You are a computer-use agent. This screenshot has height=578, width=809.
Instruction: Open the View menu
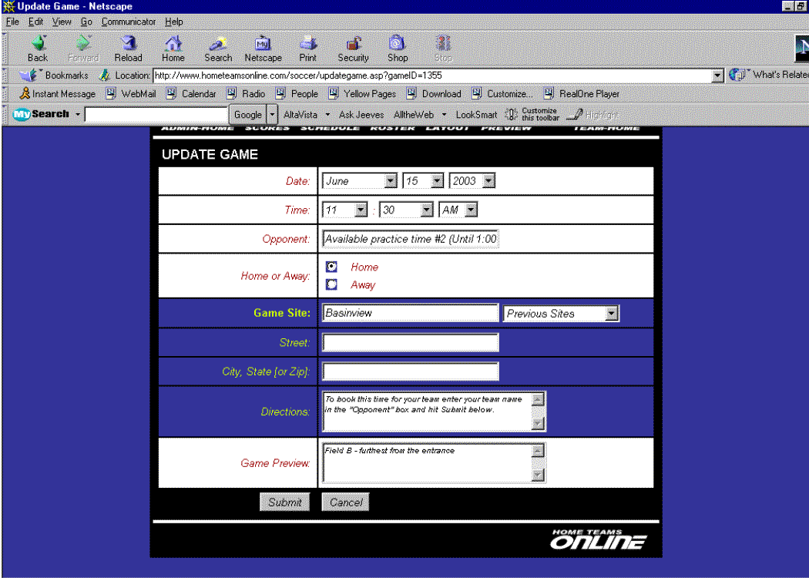[x=62, y=22]
